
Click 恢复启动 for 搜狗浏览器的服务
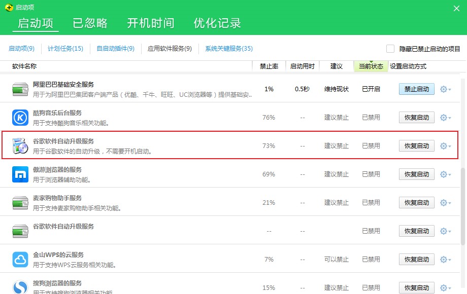(x=417, y=288)
